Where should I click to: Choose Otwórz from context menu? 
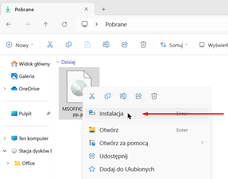tap(147, 130)
